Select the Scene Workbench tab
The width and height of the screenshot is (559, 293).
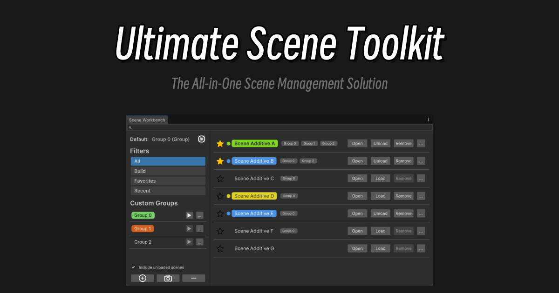pos(147,120)
